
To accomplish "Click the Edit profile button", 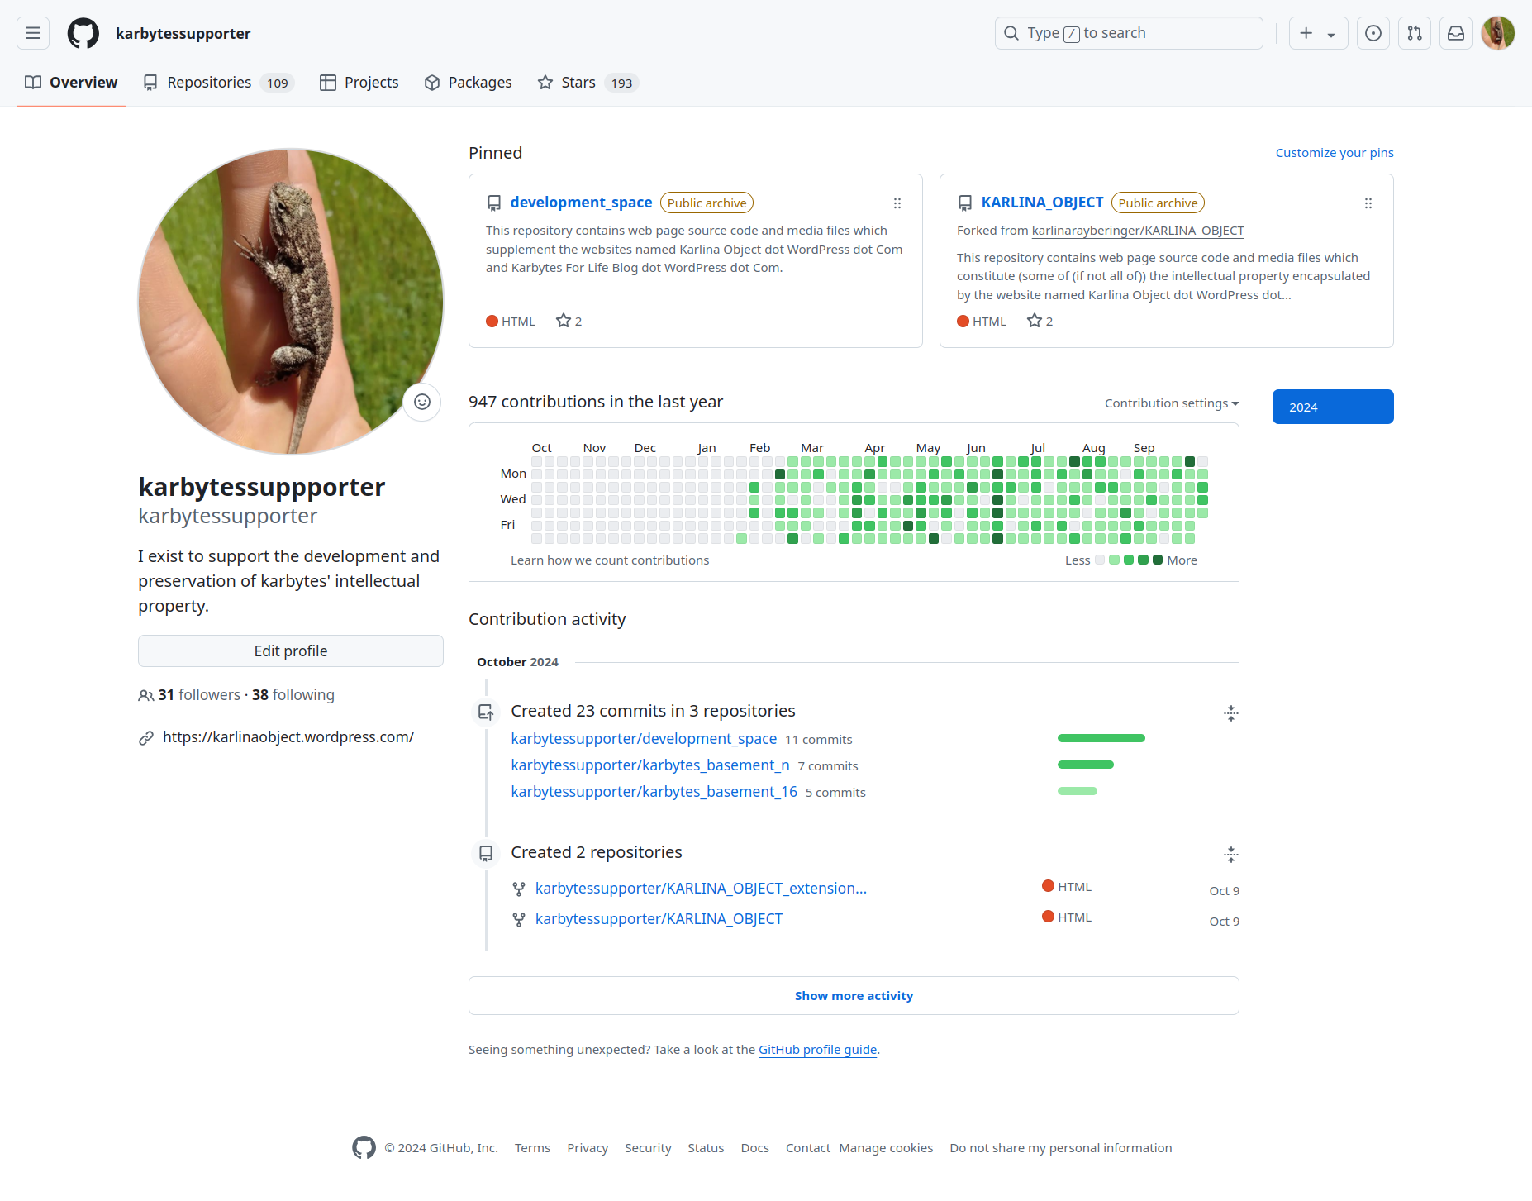I will coord(291,651).
